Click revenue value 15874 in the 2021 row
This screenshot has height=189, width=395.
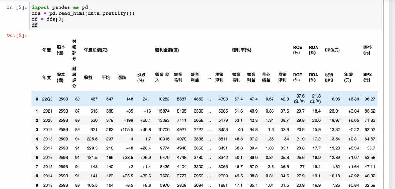click(x=164, y=111)
